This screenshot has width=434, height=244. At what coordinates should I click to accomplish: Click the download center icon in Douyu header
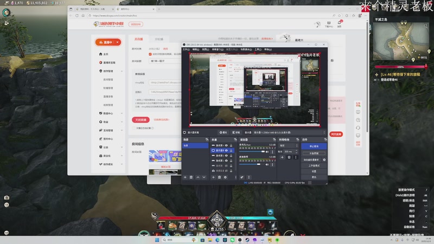[x=329, y=24]
